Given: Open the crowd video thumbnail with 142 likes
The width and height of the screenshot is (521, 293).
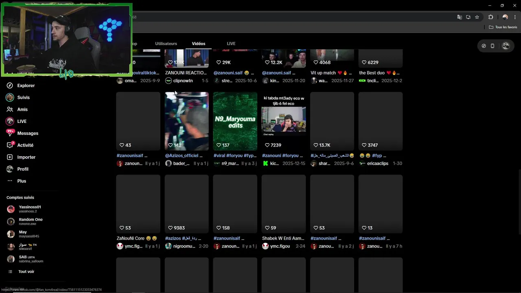Looking at the screenshot, I should pyautogui.click(x=187, y=121).
